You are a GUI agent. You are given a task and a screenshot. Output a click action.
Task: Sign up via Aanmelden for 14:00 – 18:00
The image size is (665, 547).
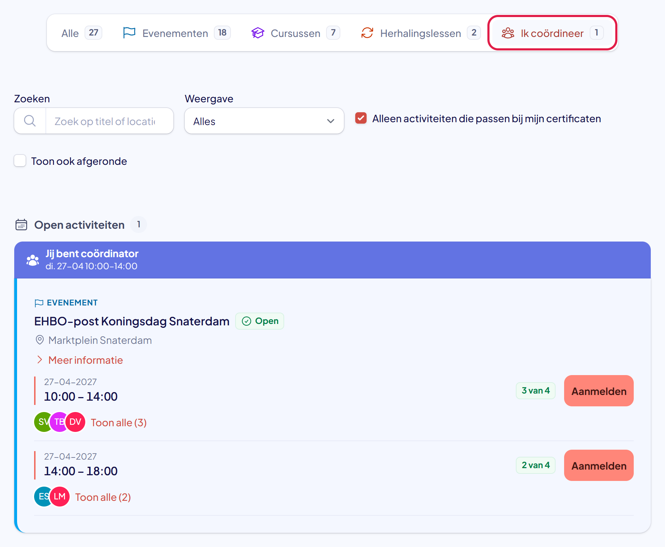[599, 465]
